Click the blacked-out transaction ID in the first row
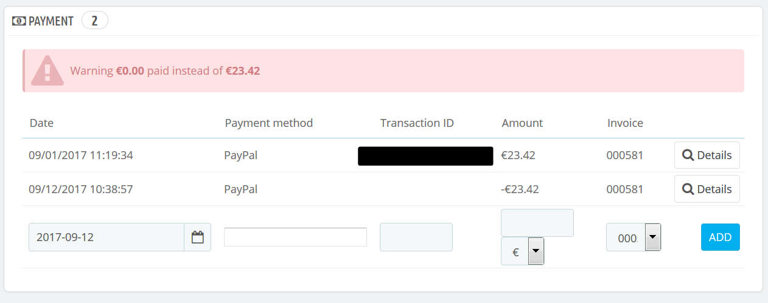 [x=425, y=155]
